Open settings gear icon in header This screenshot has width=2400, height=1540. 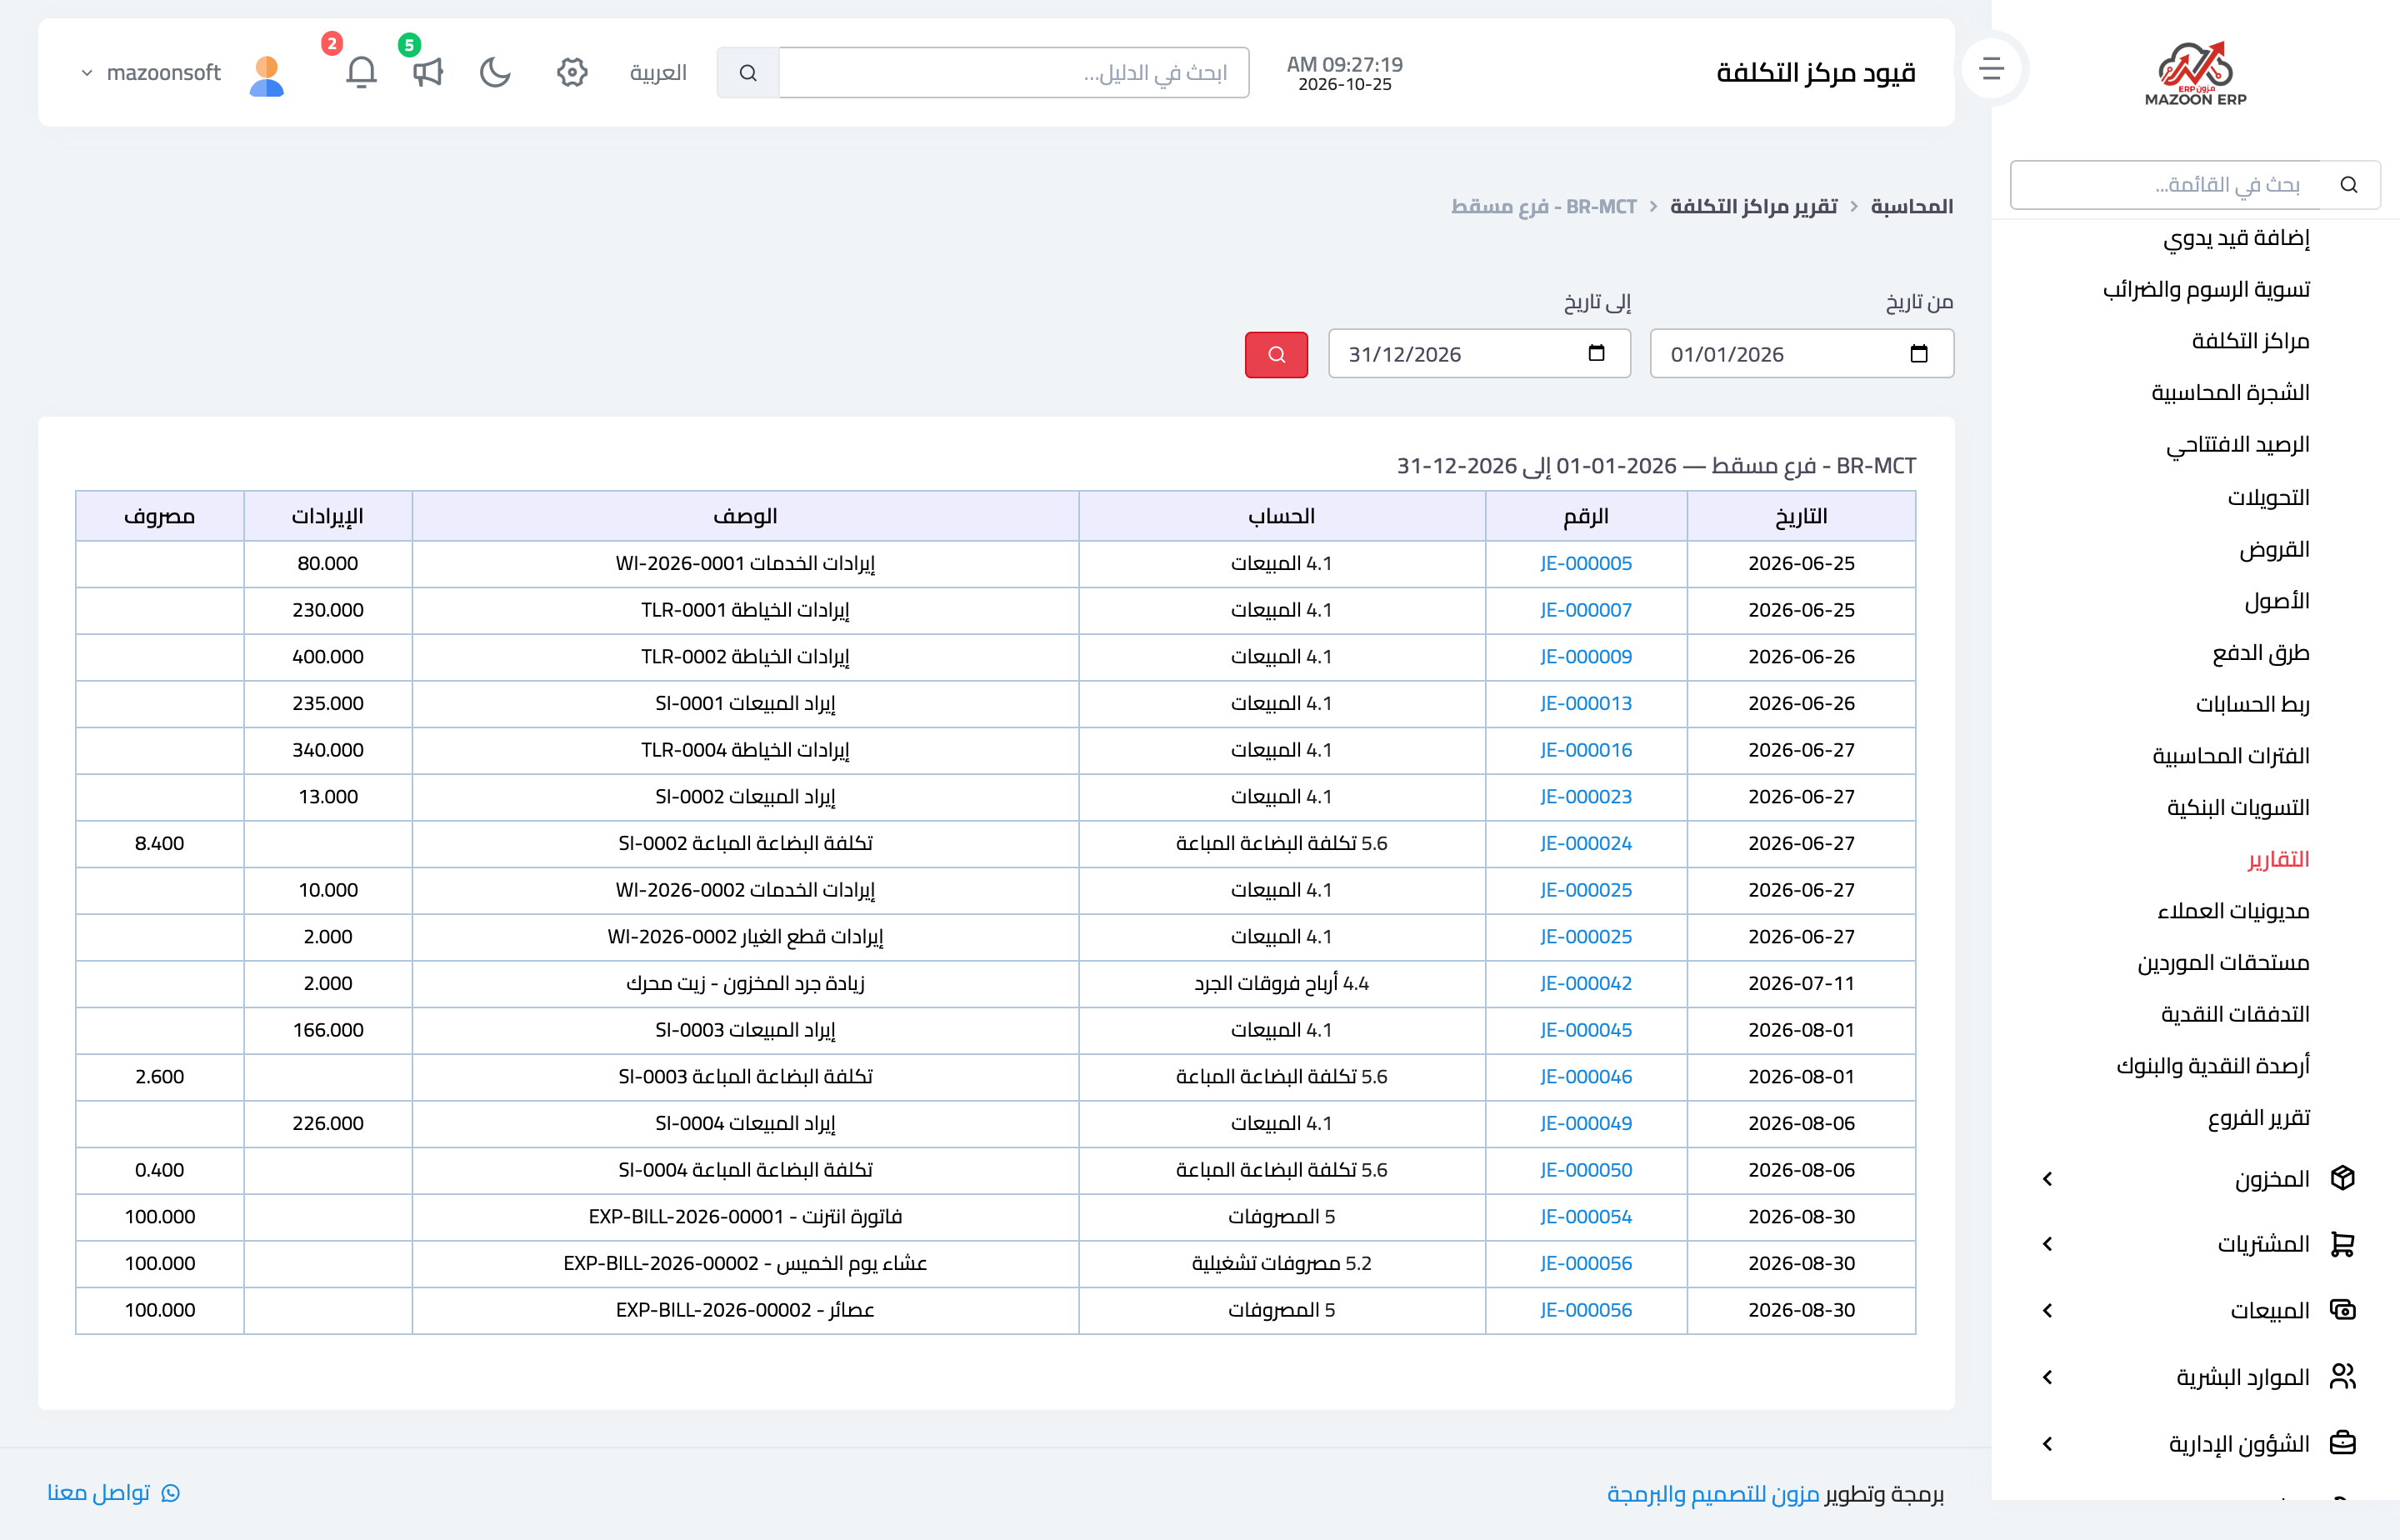pyautogui.click(x=572, y=72)
